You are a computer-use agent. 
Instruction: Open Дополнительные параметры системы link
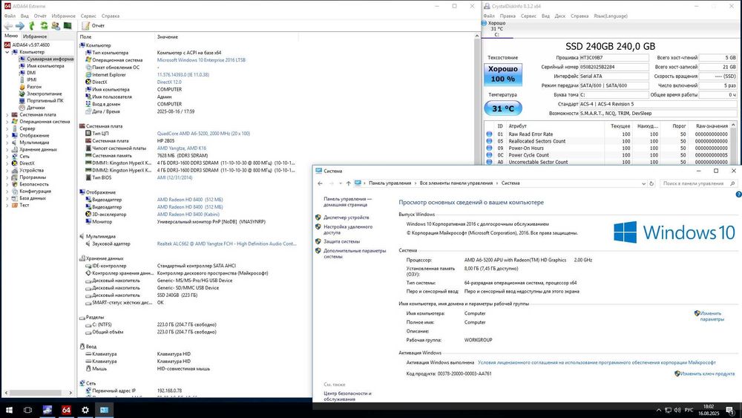[x=355, y=254]
